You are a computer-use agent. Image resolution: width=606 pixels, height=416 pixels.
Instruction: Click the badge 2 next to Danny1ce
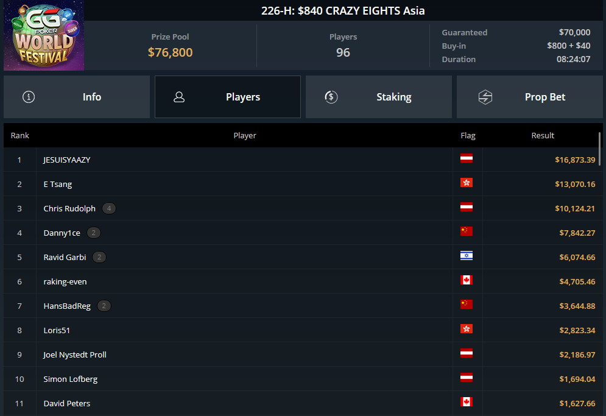pyautogui.click(x=94, y=233)
